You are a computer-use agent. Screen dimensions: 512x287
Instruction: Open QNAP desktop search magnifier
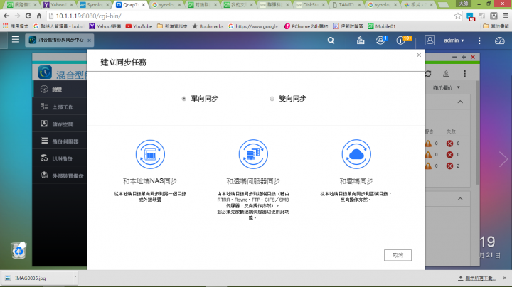point(331,40)
